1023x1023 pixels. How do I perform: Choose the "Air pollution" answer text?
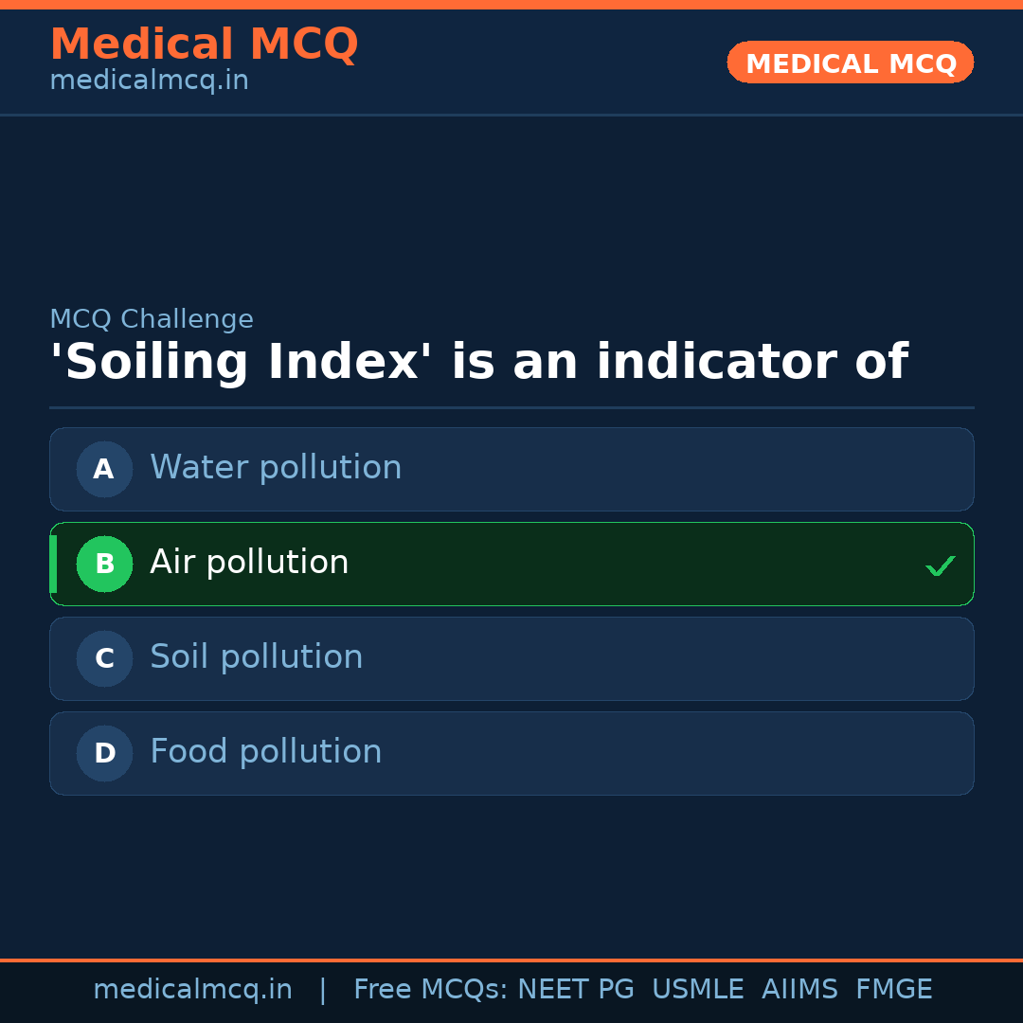click(249, 563)
